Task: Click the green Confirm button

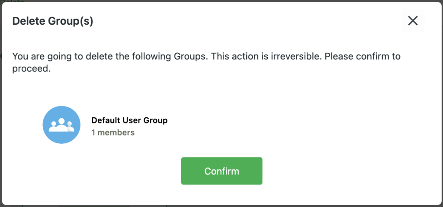Action: [221, 171]
